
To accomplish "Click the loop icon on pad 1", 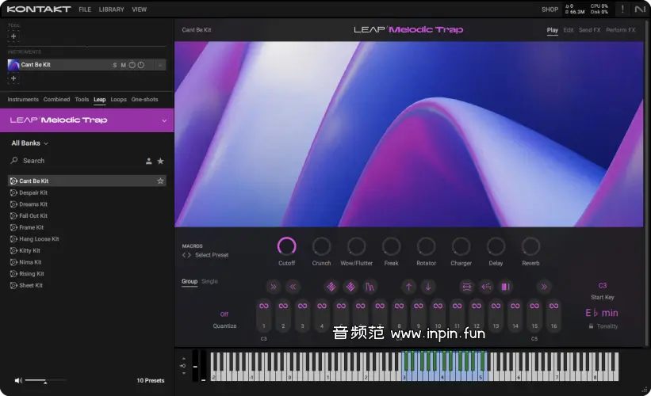I will [264, 307].
